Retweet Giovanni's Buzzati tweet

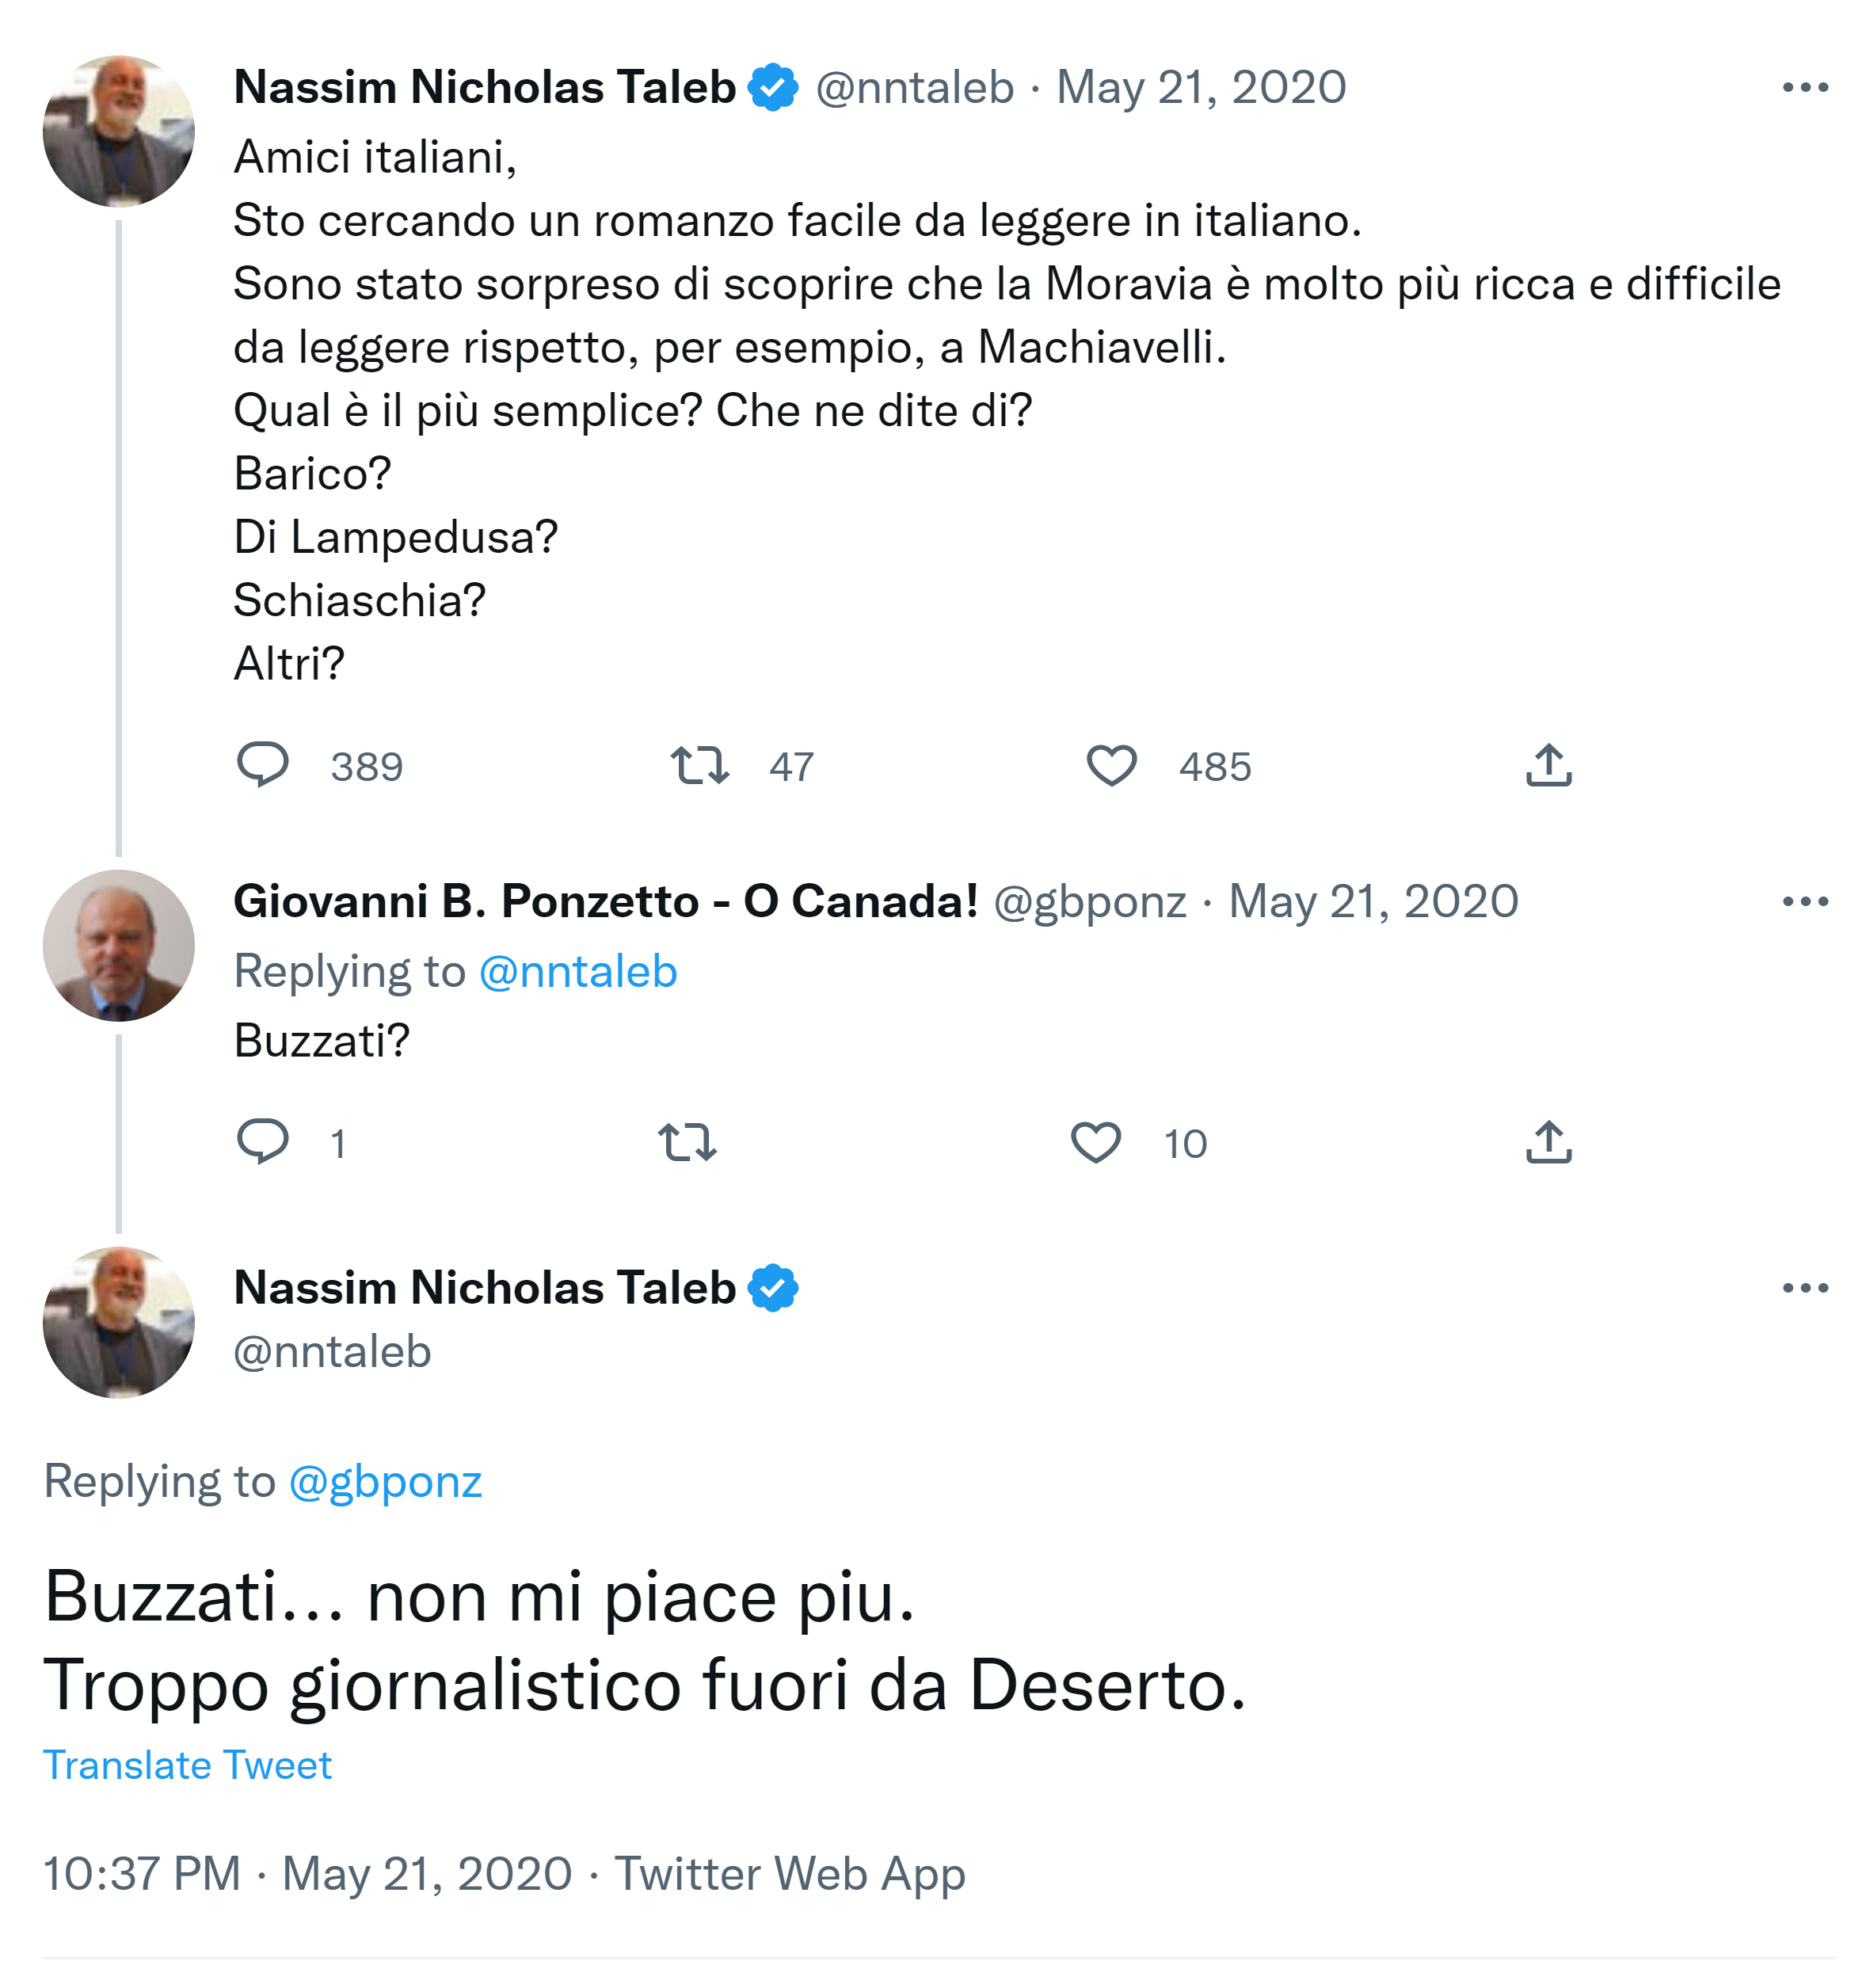tap(688, 1141)
